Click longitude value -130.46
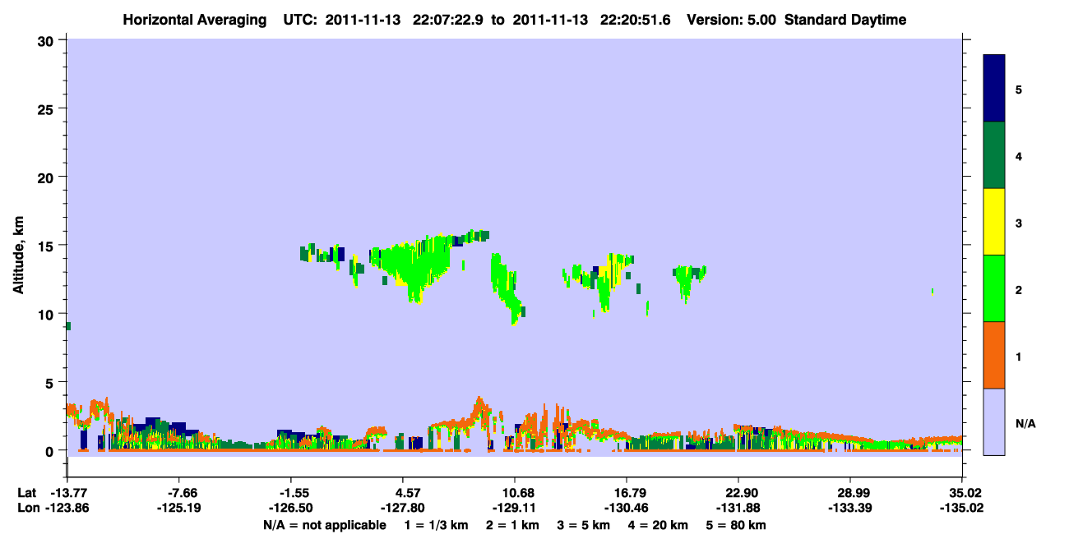The image size is (1069, 548). (x=627, y=508)
